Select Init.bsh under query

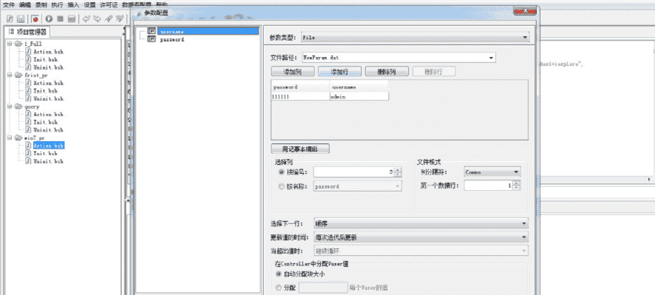pos(46,122)
